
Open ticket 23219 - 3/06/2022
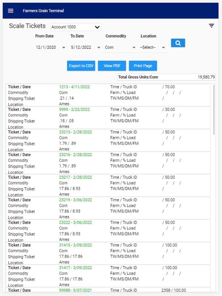tap(75, 200)
